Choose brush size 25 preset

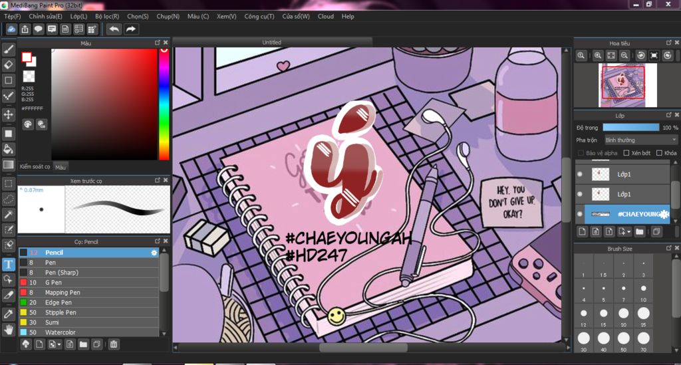click(x=644, y=316)
